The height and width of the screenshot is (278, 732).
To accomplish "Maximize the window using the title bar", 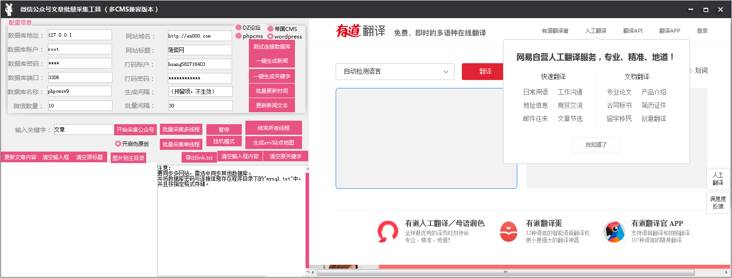I will (705, 9).
